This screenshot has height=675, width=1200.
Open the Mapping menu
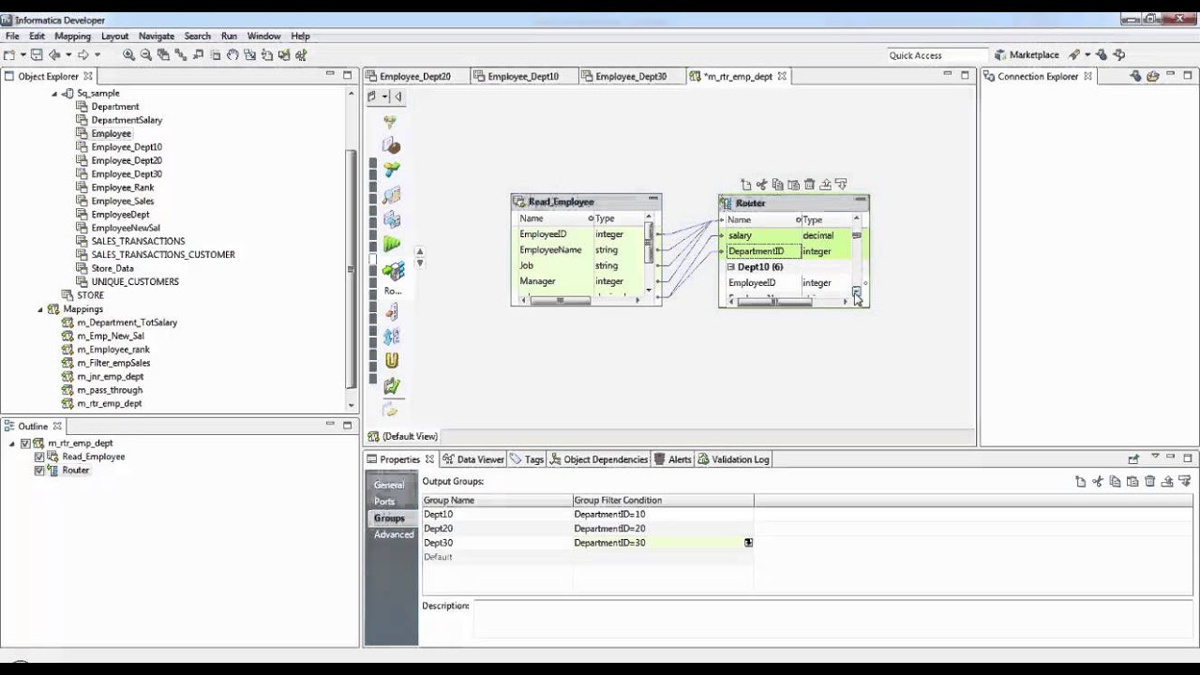[72, 37]
